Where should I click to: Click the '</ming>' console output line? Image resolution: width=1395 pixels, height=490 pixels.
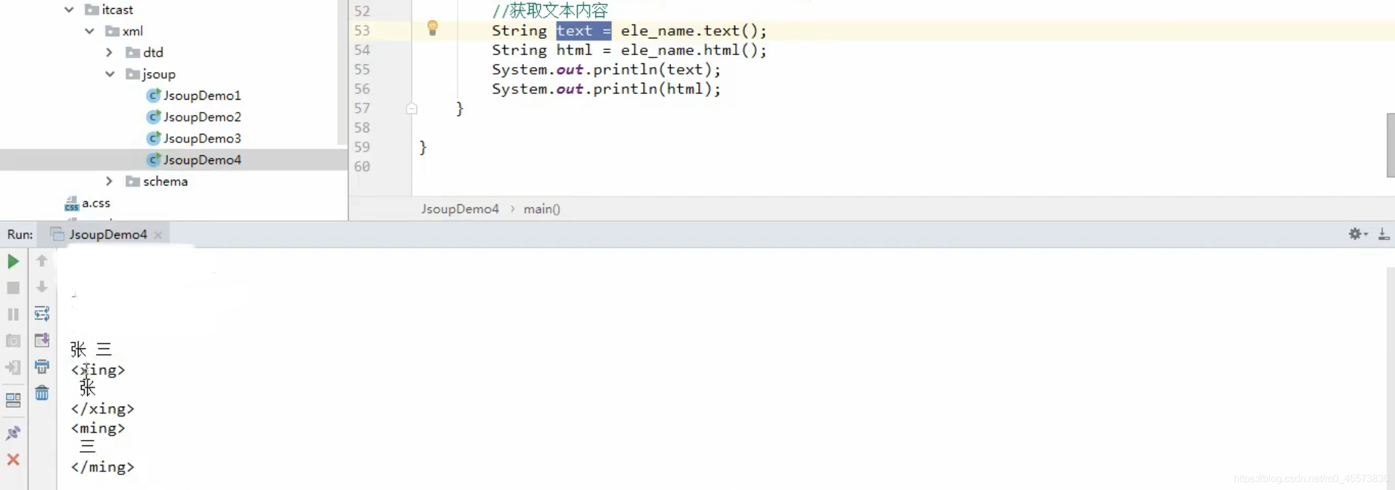pyautogui.click(x=102, y=467)
